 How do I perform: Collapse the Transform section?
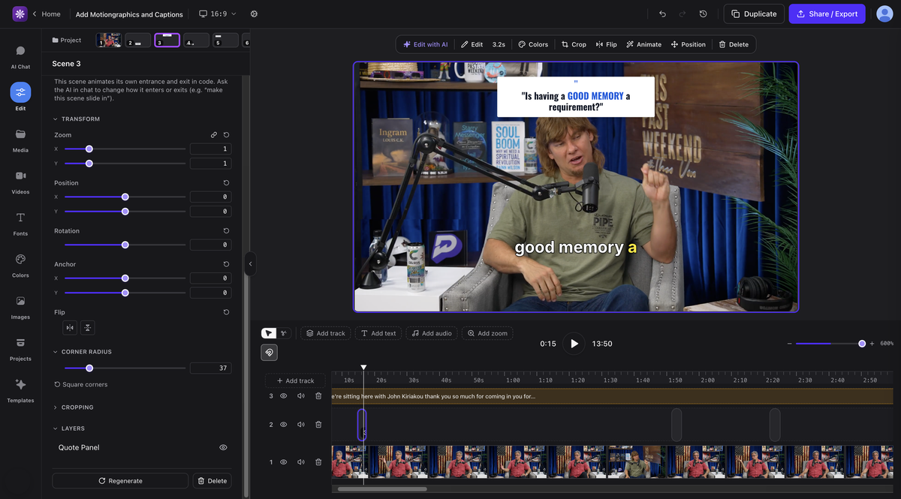pyautogui.click(x=76, y=119)
